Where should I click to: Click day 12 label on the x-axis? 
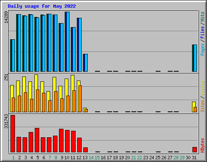click(x=79, y=158)
